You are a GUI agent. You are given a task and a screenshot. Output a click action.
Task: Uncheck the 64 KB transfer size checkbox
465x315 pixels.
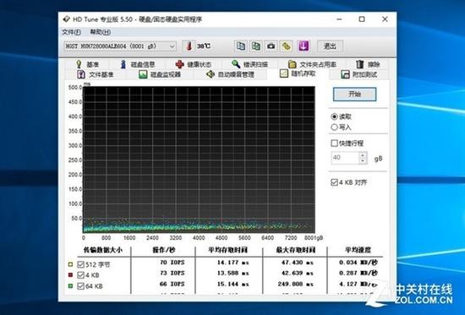80,286
